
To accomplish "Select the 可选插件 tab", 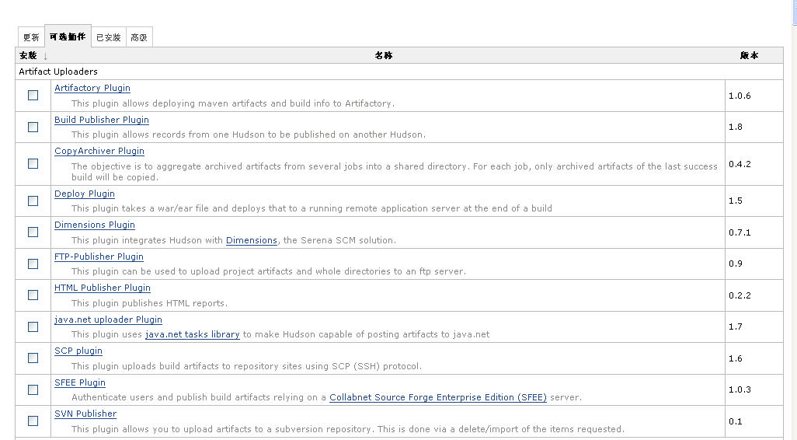I will 68,37.
